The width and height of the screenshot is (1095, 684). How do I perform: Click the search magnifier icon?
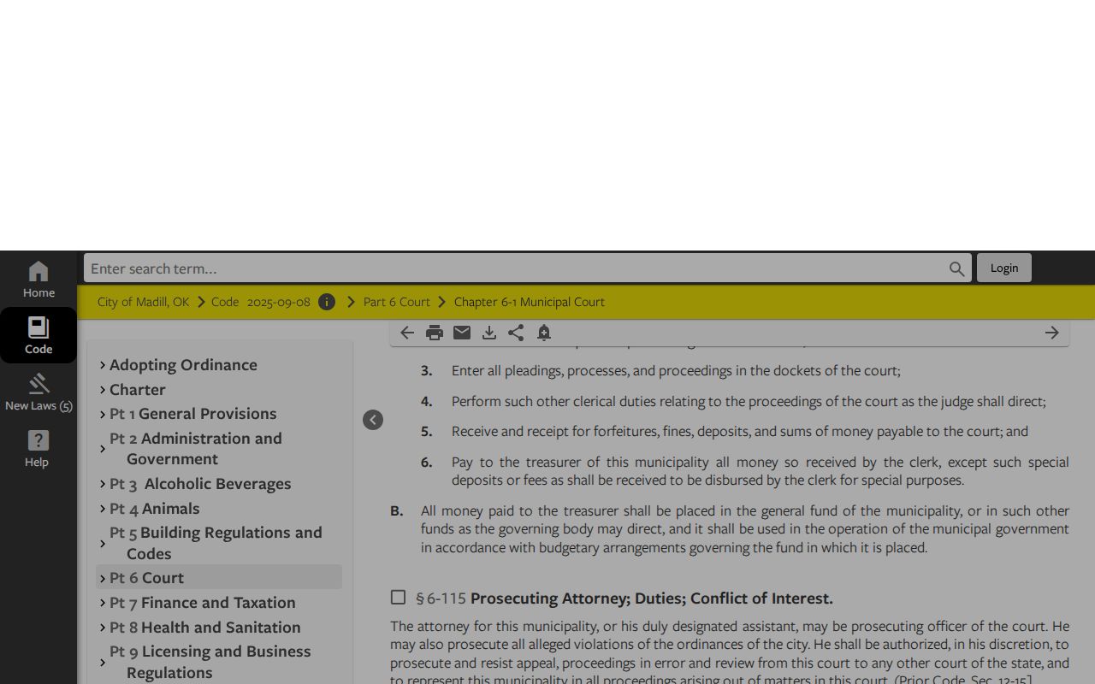tap(956, 268)
